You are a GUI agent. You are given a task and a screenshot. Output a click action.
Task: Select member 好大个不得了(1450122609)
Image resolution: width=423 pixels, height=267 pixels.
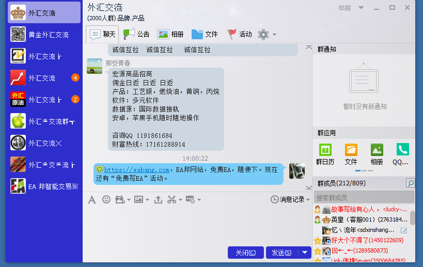click(362, 240)
